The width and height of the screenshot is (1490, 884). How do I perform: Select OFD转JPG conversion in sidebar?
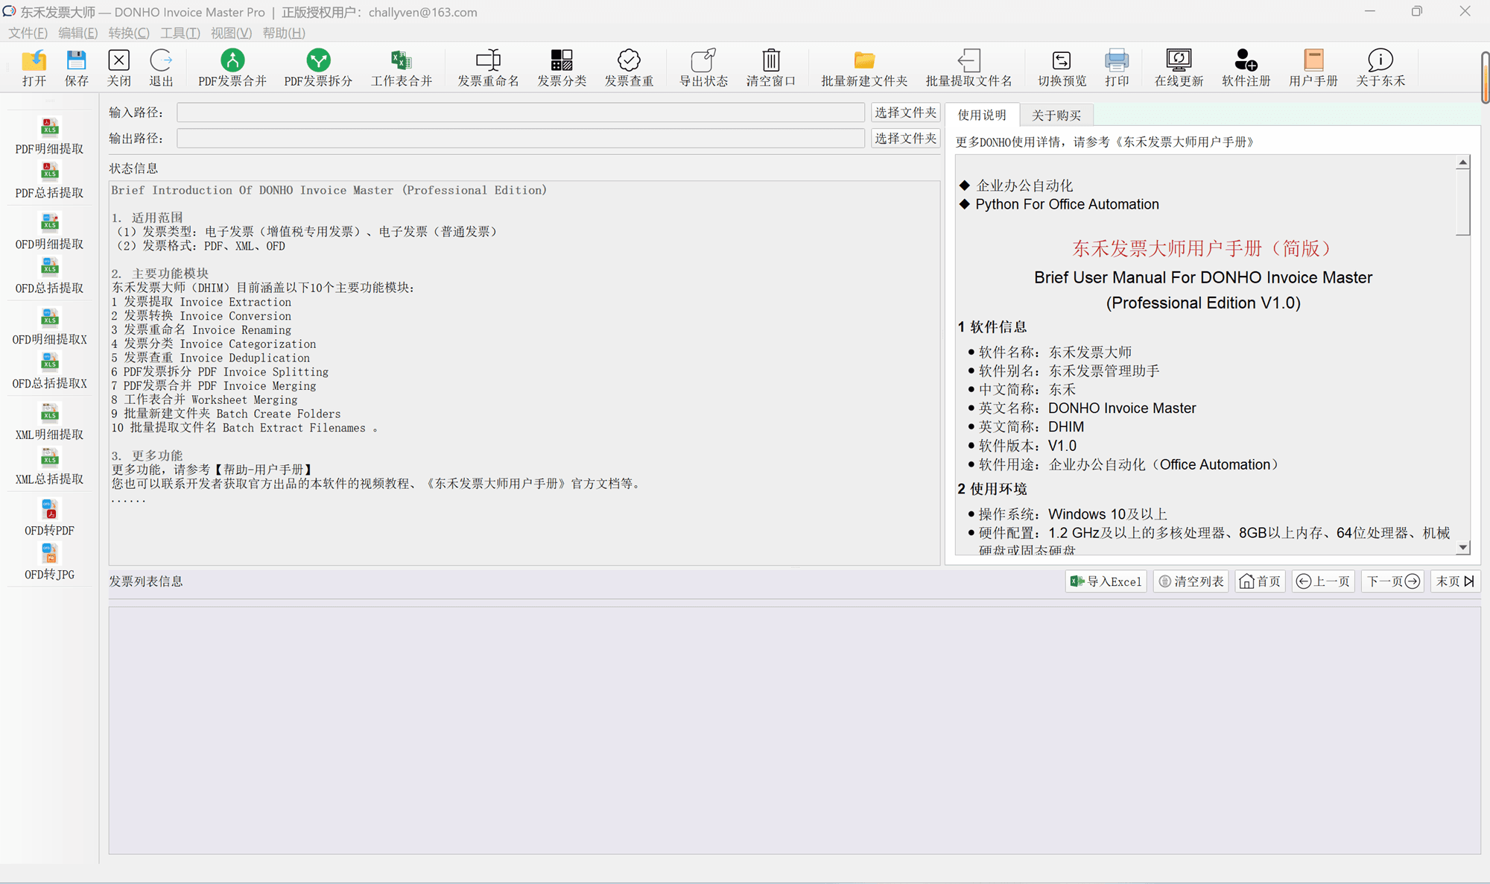pos(49,562)
